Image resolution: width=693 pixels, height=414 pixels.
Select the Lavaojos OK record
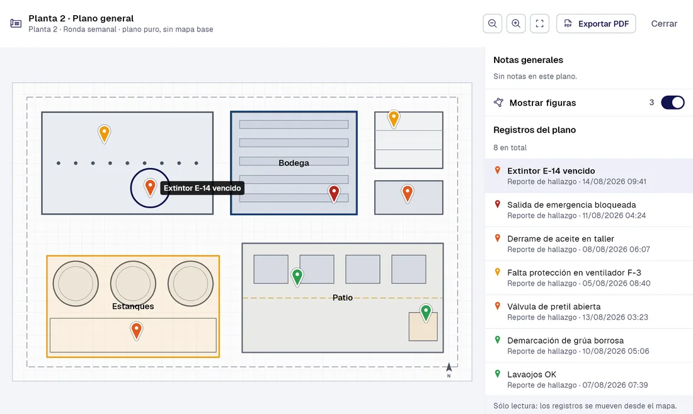[588, 379]
